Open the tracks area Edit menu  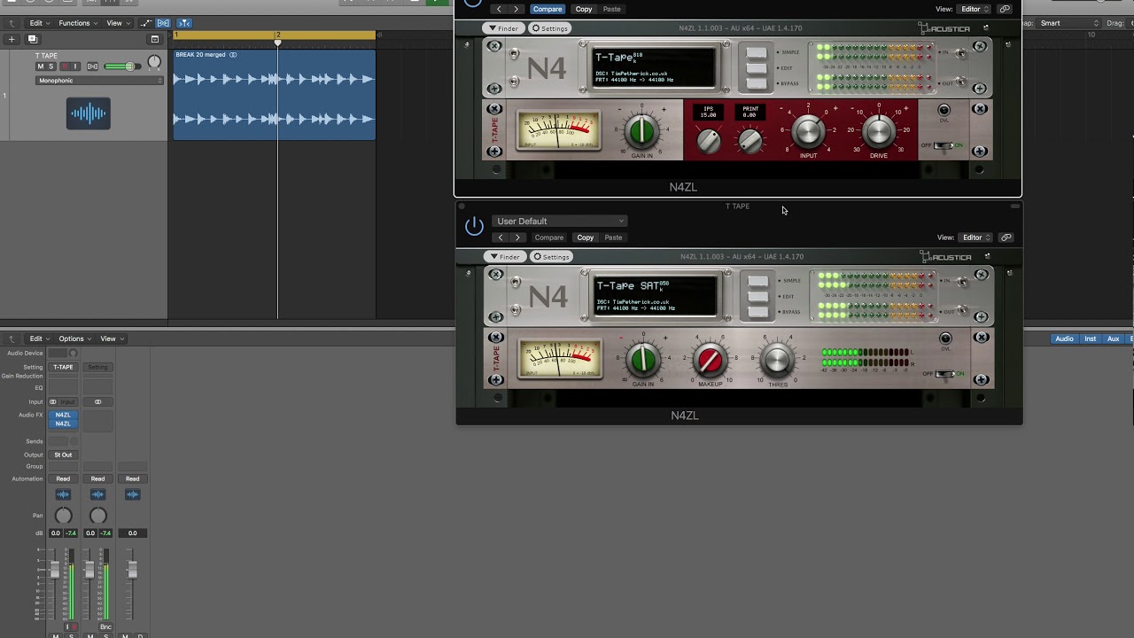pos(39,23)
